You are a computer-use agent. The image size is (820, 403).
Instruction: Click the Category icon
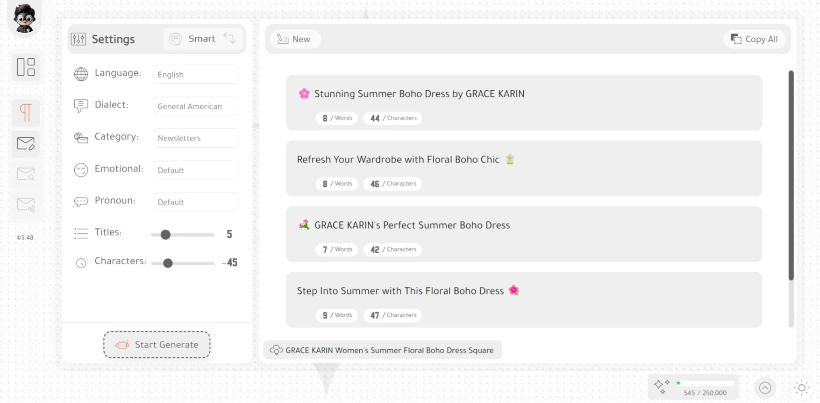tap(81, 138)
